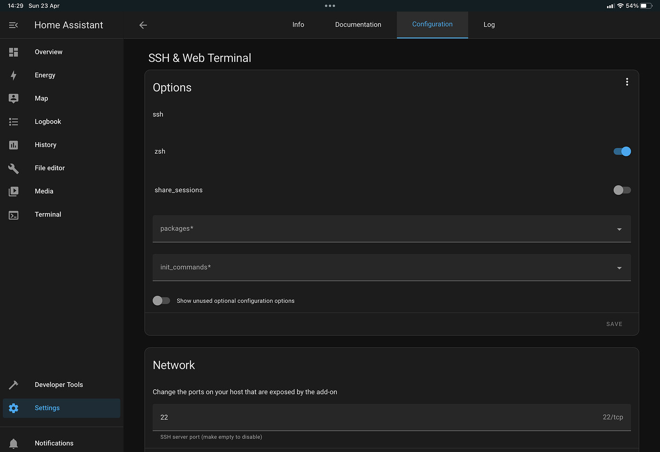Switch to the Documentation tab
Viewport: 660px width, 452px height.
click(358, 24)
